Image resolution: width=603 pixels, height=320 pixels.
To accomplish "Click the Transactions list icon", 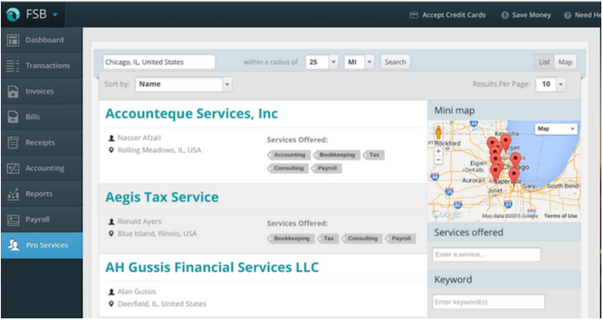I will point(13,66).
